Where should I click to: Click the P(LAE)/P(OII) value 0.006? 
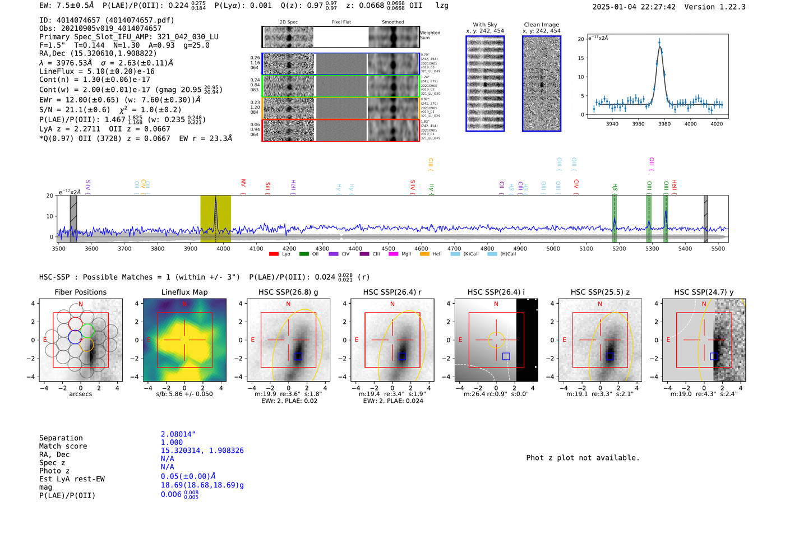(x=179, y=495)
